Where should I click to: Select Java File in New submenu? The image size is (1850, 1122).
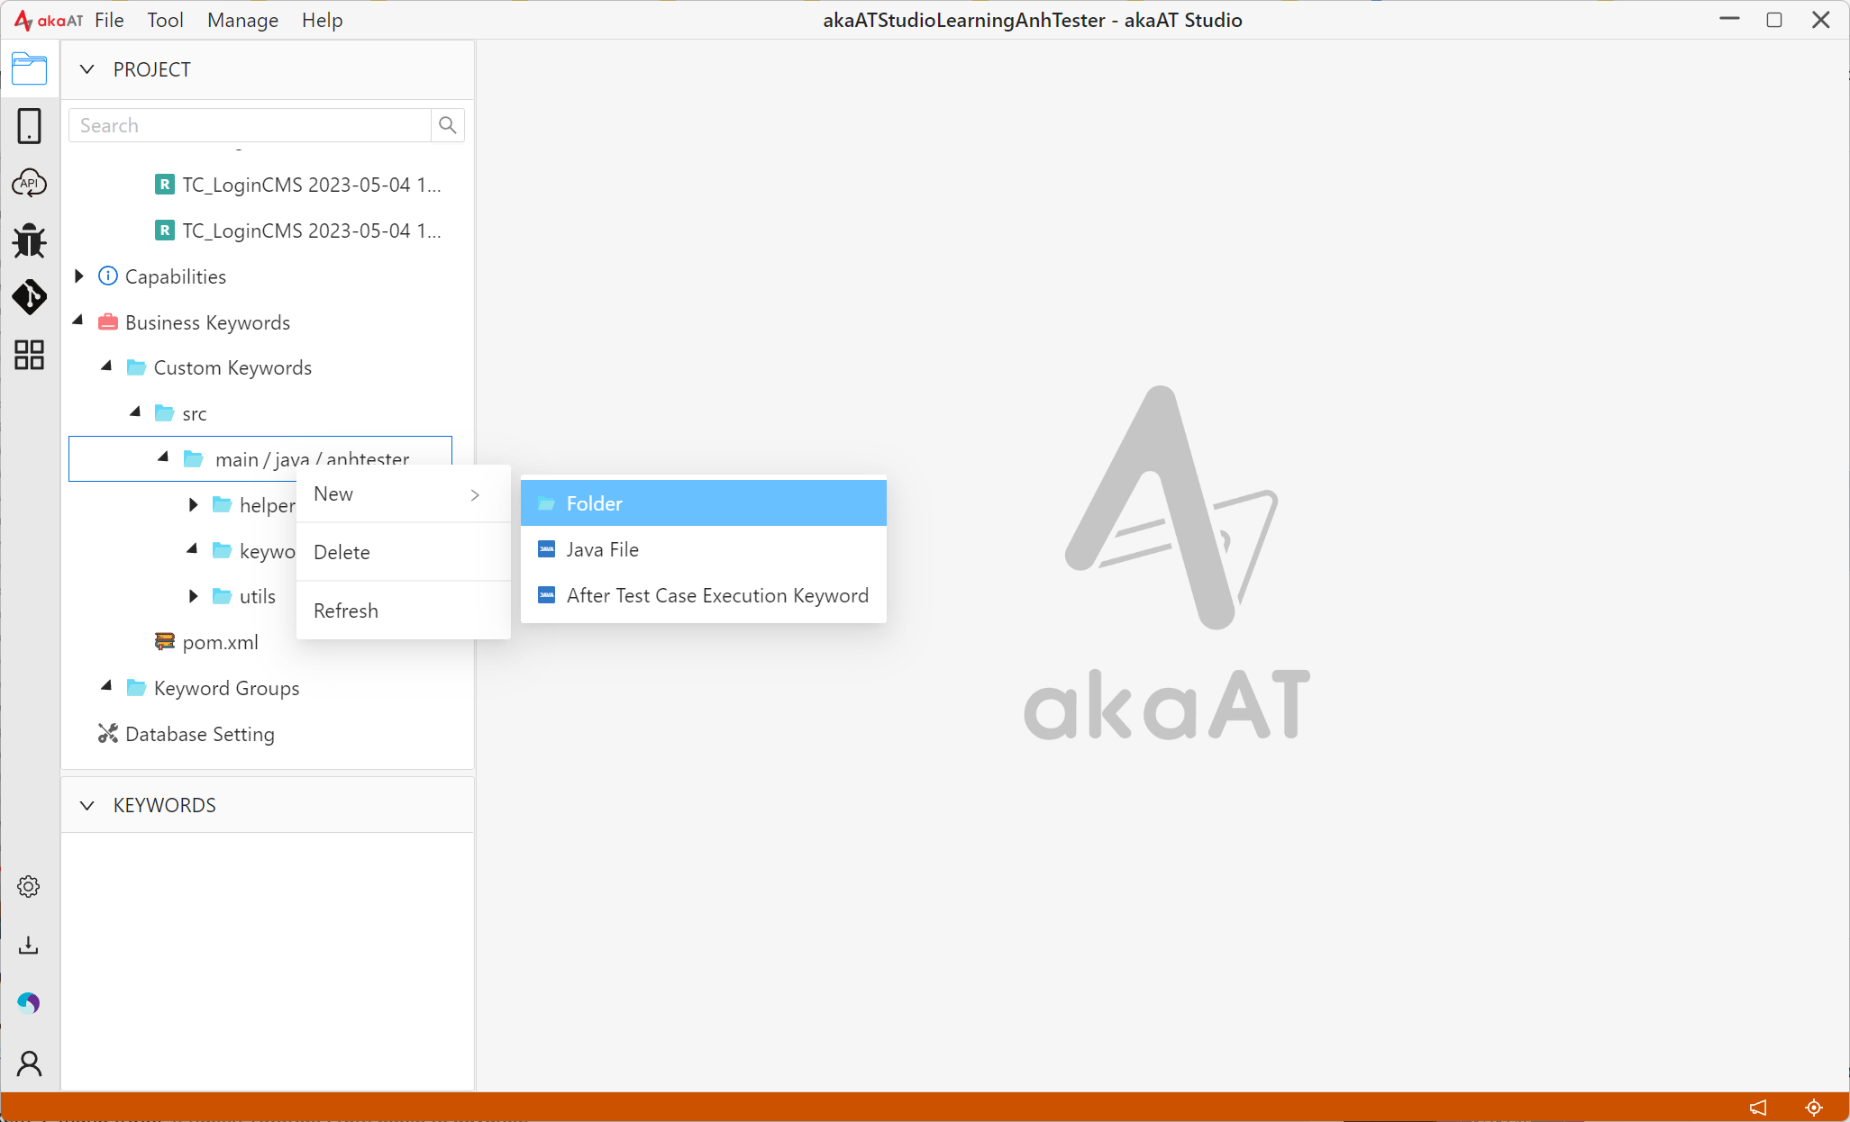pos(704,549)
